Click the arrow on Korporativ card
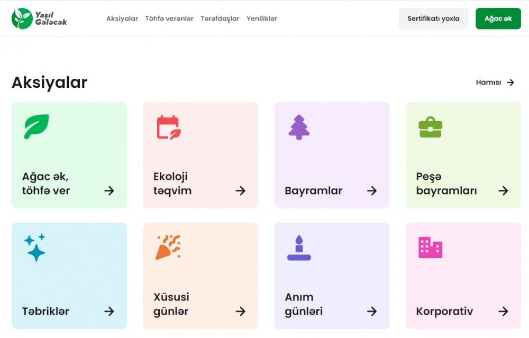 [503, 312]
